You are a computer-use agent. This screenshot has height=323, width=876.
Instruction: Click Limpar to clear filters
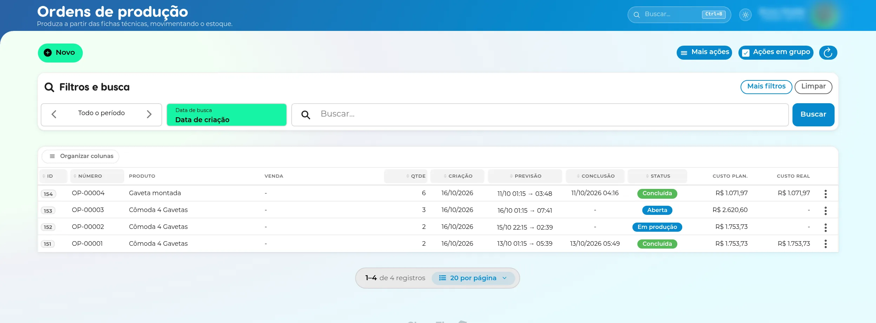[813, 87]
